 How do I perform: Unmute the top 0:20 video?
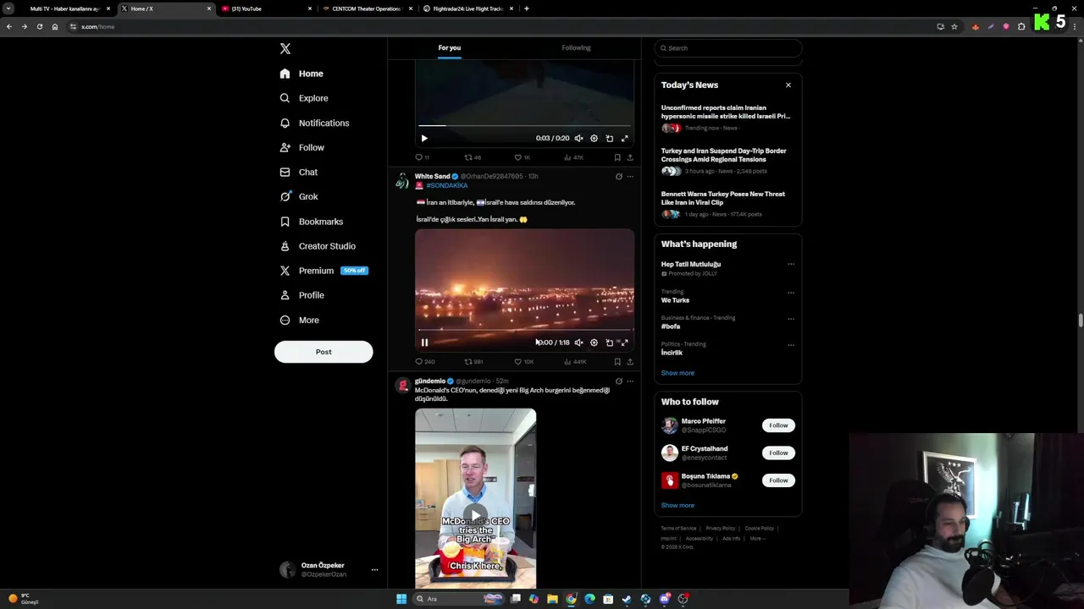click(x=578, y=138)
